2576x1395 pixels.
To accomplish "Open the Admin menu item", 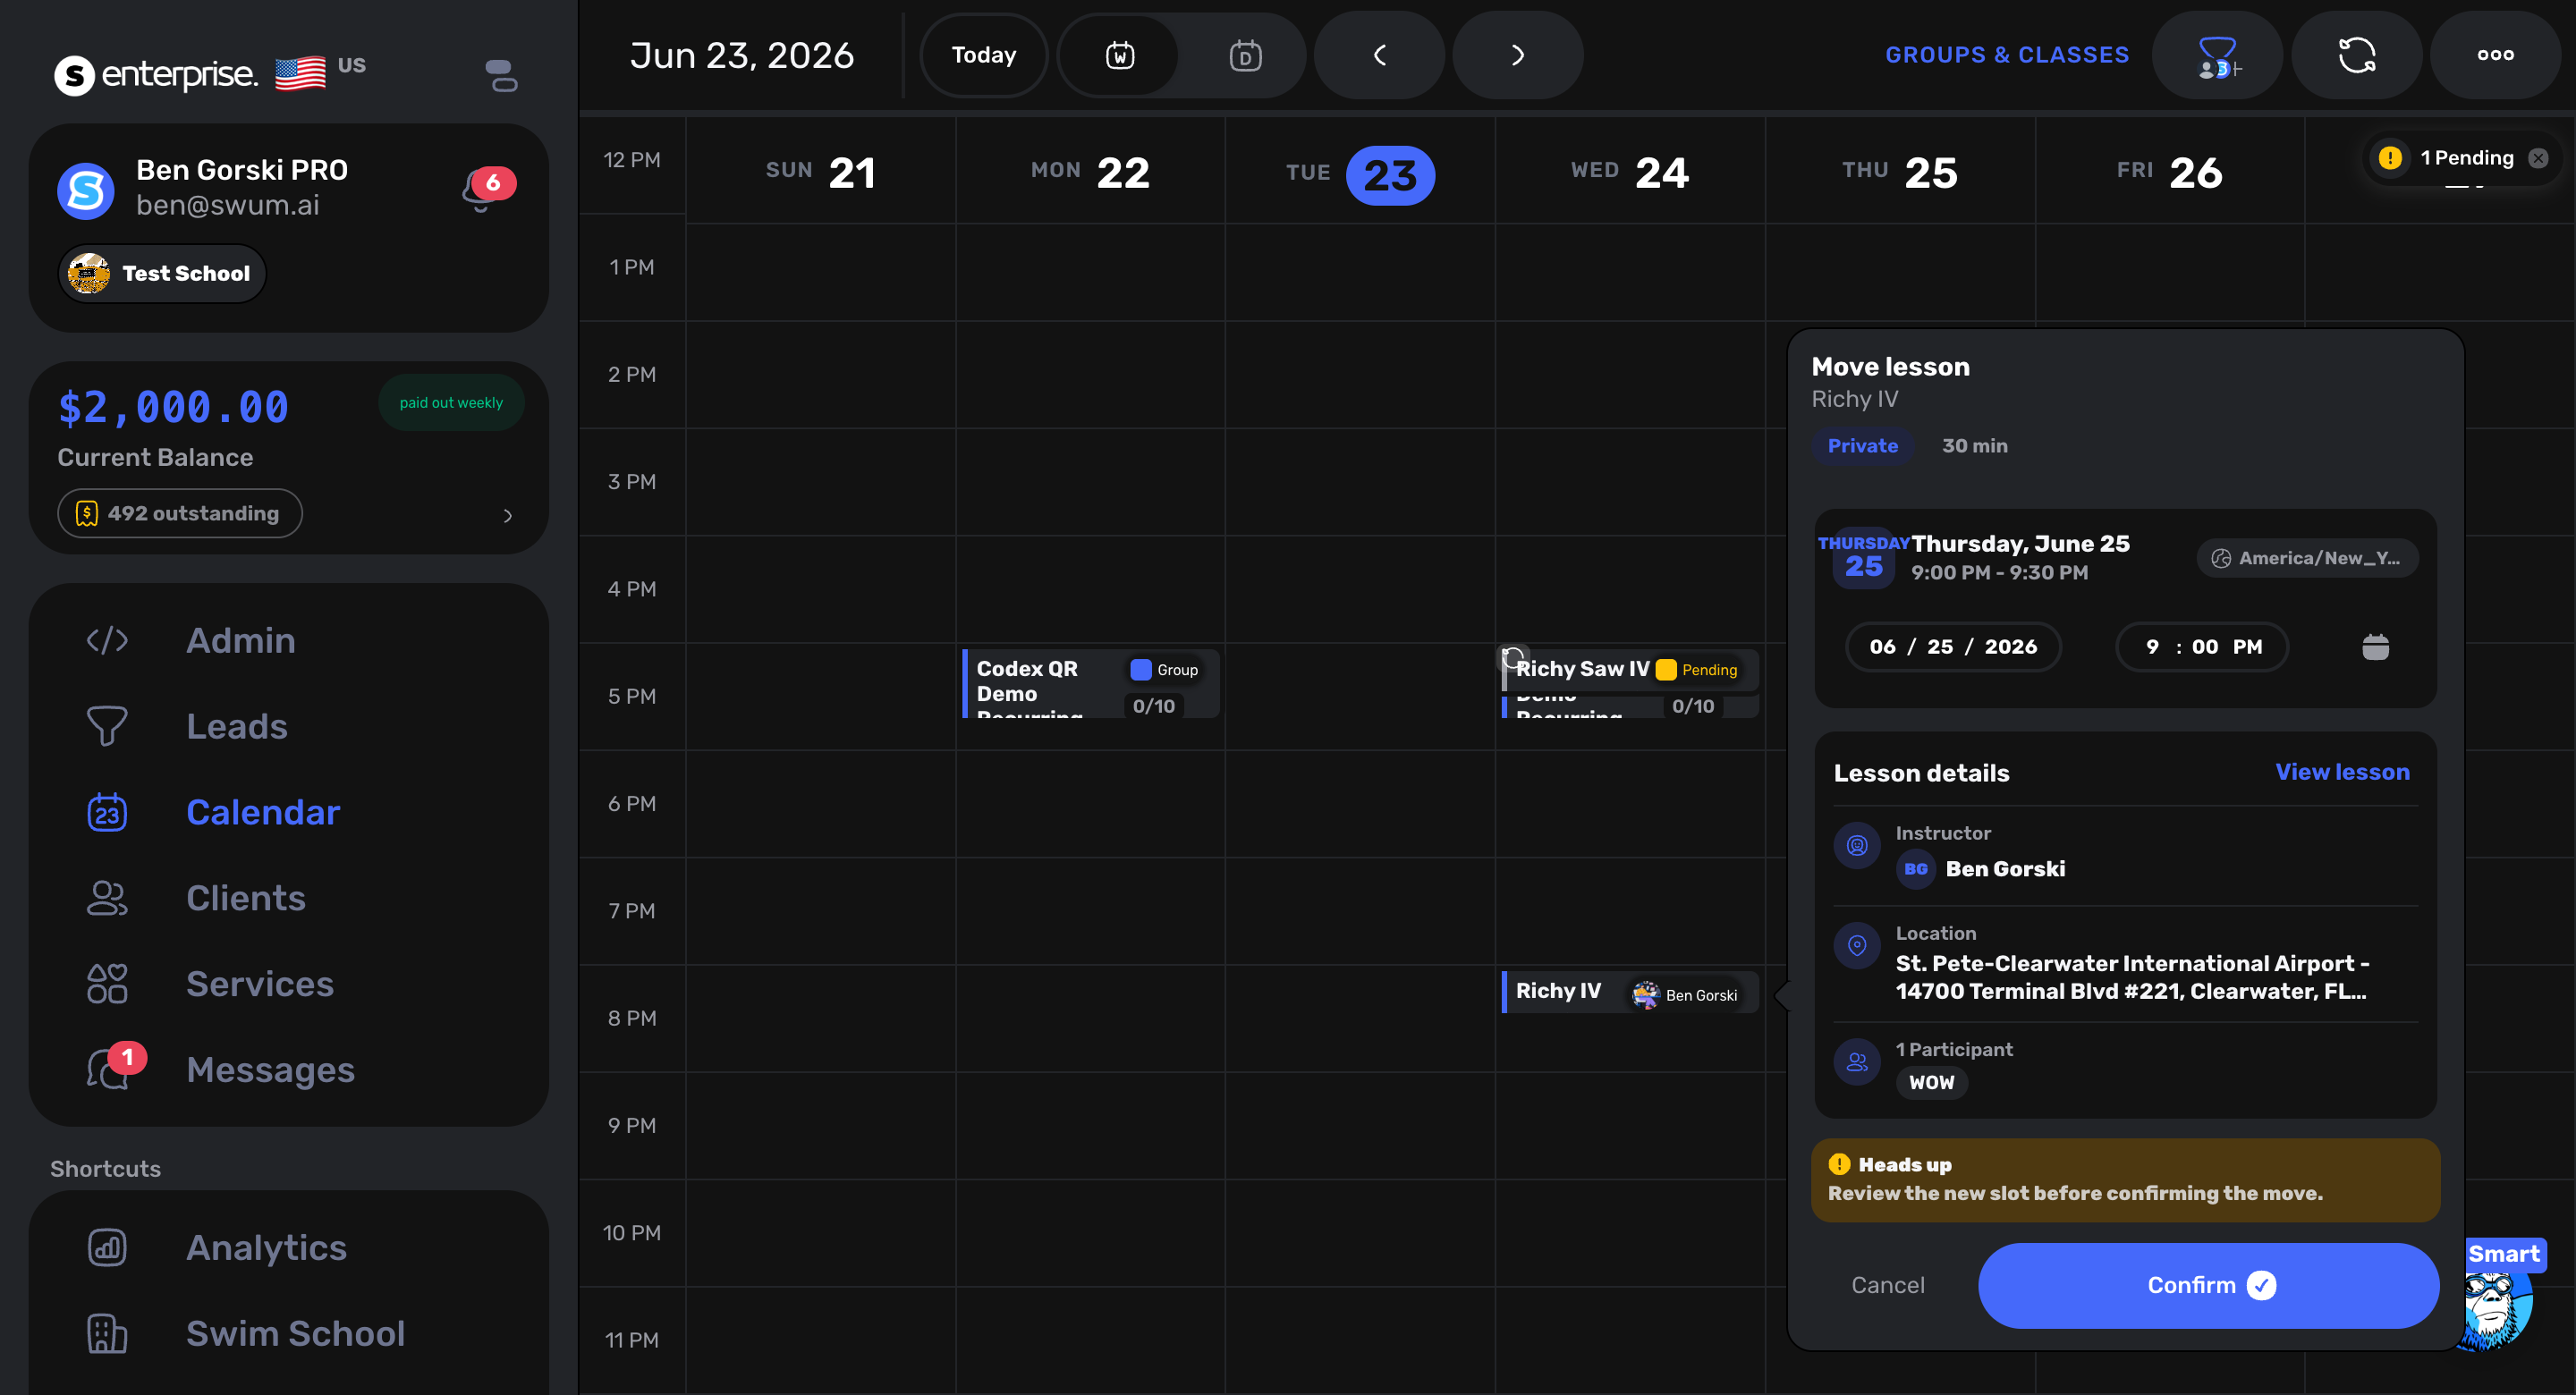I will [240, 640].
